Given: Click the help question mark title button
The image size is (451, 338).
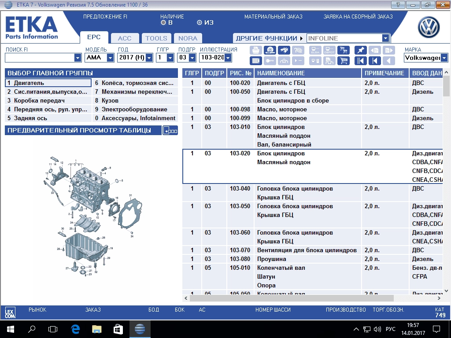Looking at the screenshot, I should click(x=398, y=4).
